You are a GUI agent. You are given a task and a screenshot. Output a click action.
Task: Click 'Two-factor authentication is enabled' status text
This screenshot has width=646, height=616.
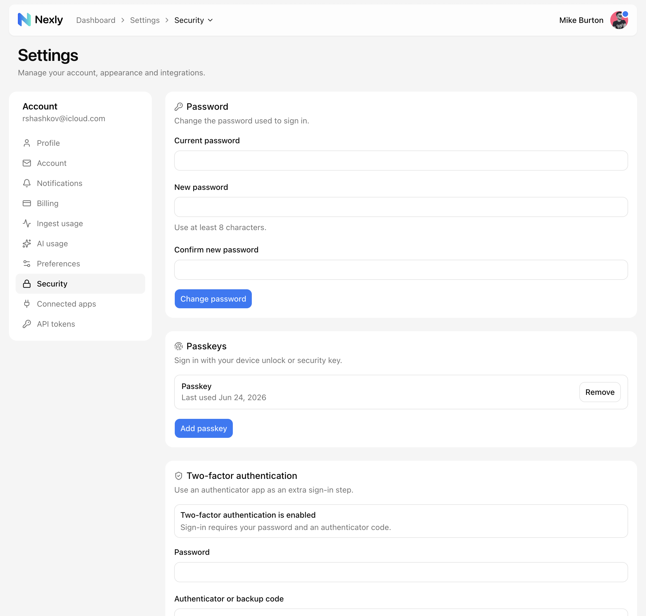click(248, 515)
